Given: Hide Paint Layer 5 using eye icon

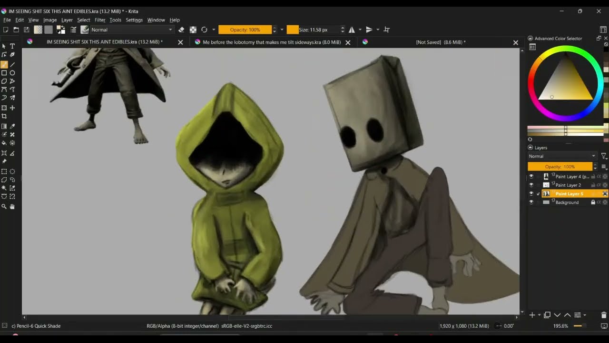Looking at the screenshot, I should click(531, 193).
